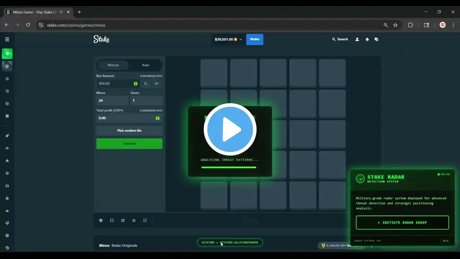Click the Discord discord.gg/stakeradar link
The width and height of the screenshot is (460, 259).
coord(230,242)
